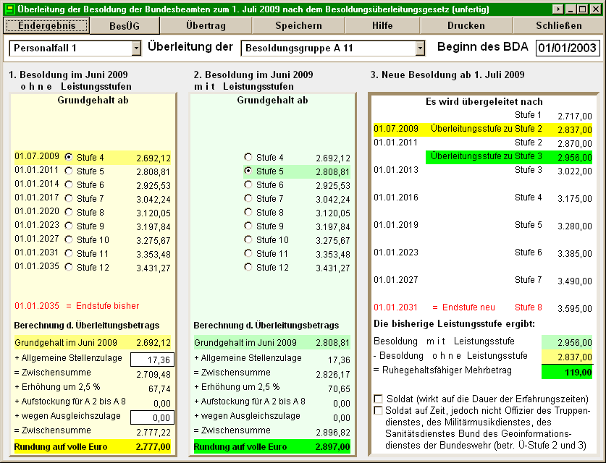Click the Zwischensumme value 2.709,48
This screenshot has height=463, width=606.
click(x=153, y=374)
